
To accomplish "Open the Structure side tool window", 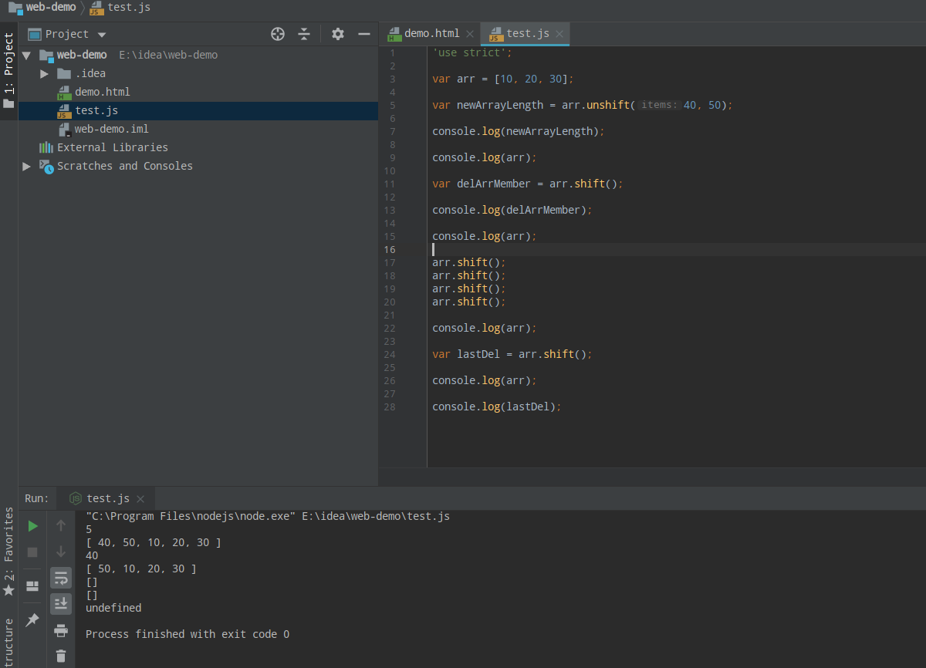I will (9, 642).
